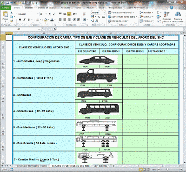This screenshot has height=172, width=186.
Task: Click merge and center icon
Action: [x=84, y=20]
